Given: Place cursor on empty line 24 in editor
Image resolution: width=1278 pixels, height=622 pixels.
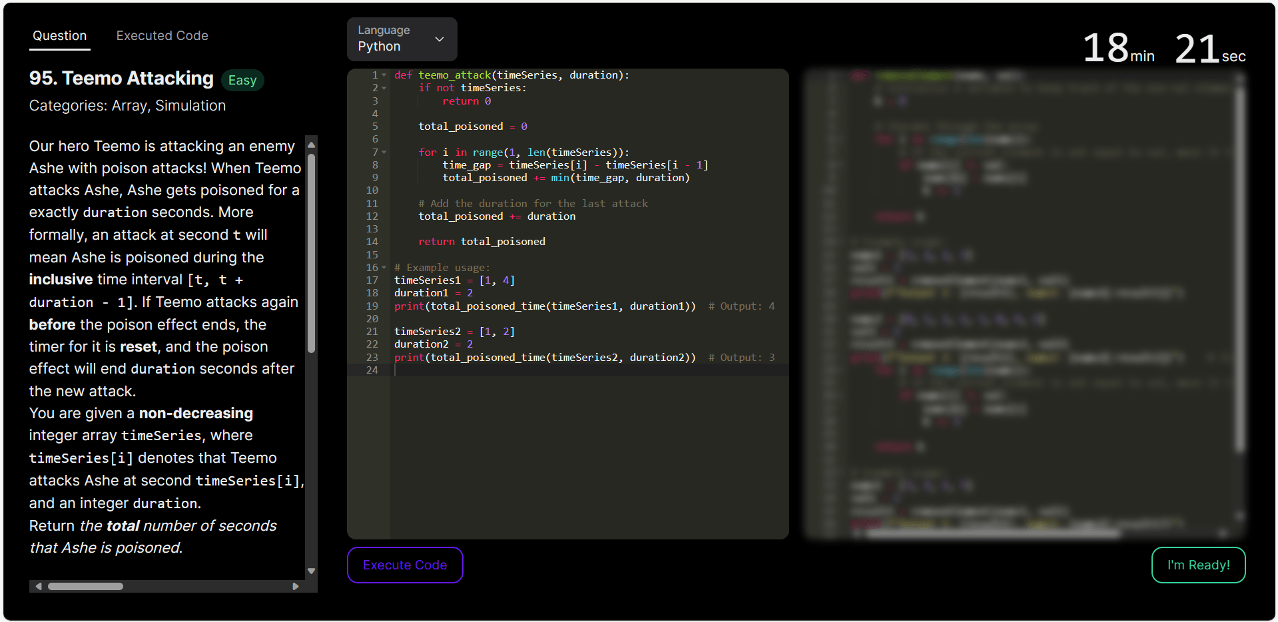Looking at the screenshot, I should coord(586,370).
